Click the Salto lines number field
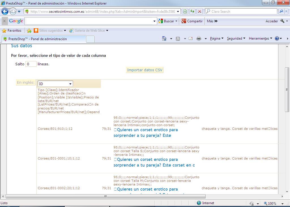The height and width of the screenshot is (207, 290). [x=31, y=64]
